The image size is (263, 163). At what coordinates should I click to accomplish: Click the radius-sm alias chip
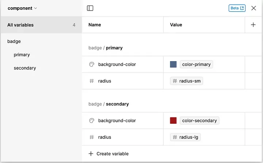pos(187,81)
